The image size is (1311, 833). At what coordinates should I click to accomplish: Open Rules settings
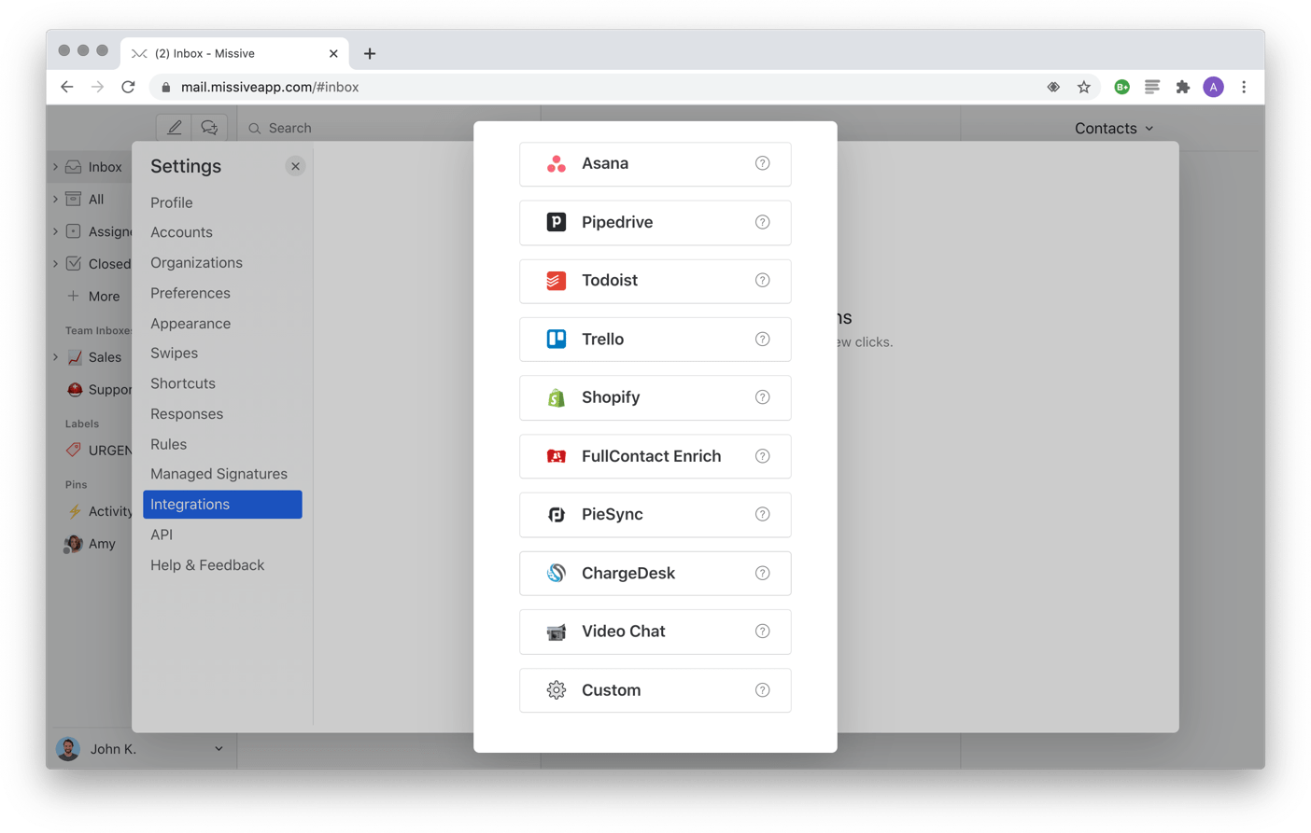point(168,444)
